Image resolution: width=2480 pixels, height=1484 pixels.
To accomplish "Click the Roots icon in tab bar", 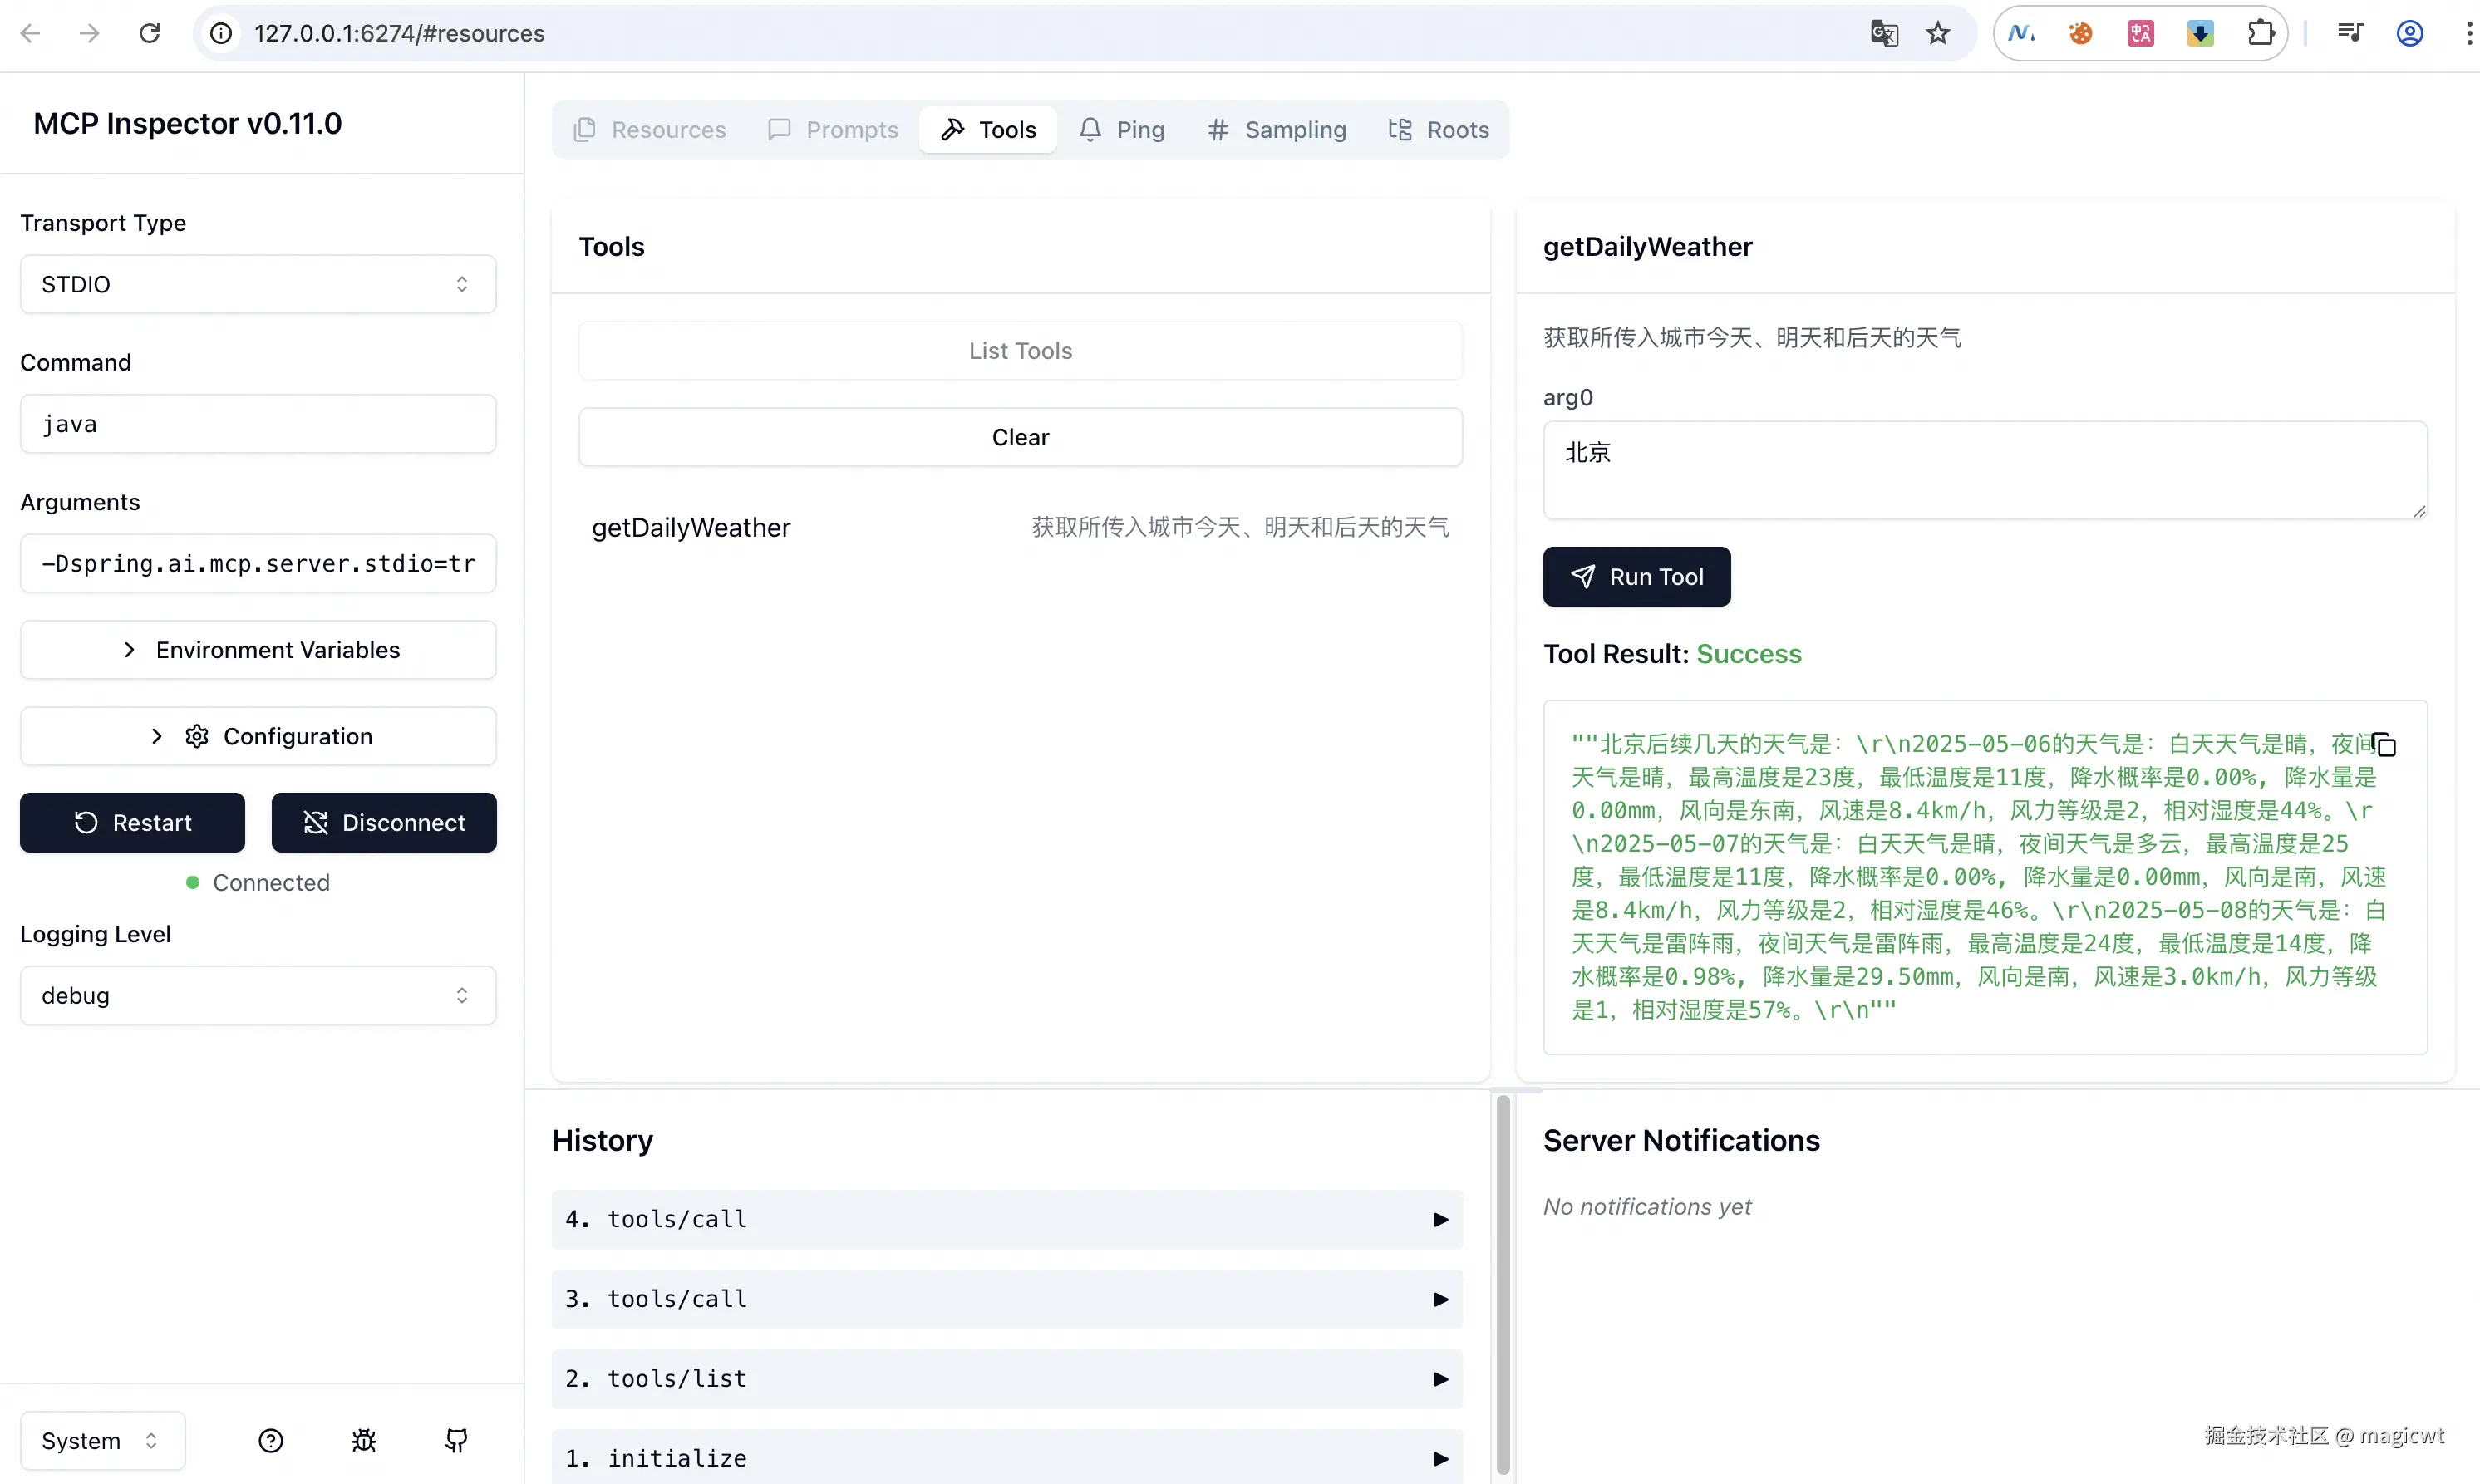I will 1400,129.
